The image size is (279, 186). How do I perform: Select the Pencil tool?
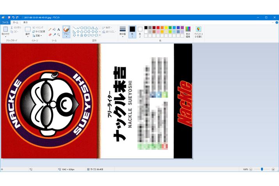click(x=50, y=29)
